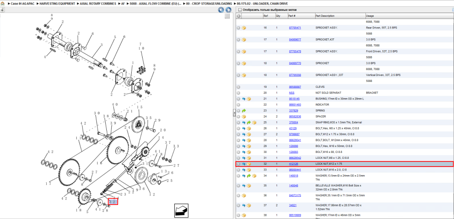Click the green arrow icon for SPRING row
The width and height of the screenshot is (454, 219).
(x=243, y=111)
